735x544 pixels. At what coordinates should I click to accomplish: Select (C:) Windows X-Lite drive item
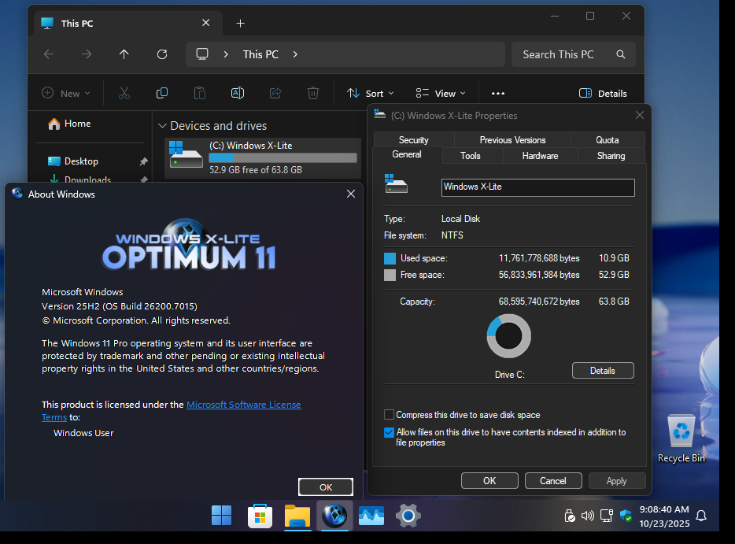pyautogui.click(x=263, y=158)
